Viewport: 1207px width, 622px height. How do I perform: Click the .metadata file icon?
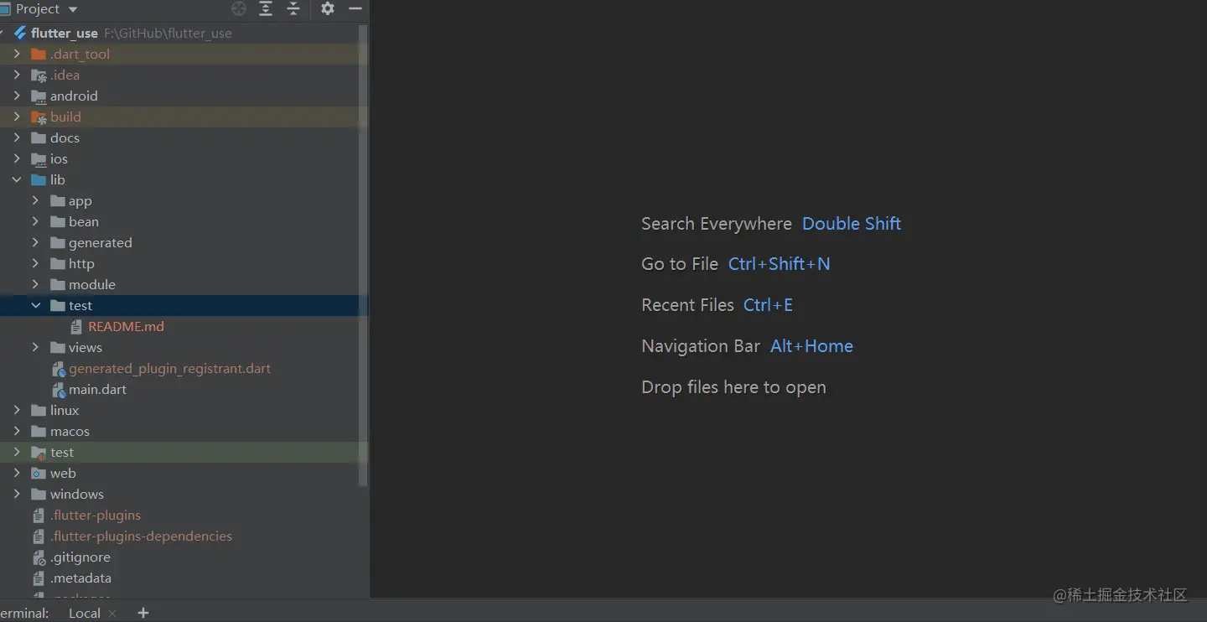click(x=39, y=578)
